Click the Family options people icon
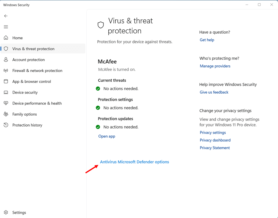Image resolution: width=278 pixels, height=218 pixels. point(6,114)
